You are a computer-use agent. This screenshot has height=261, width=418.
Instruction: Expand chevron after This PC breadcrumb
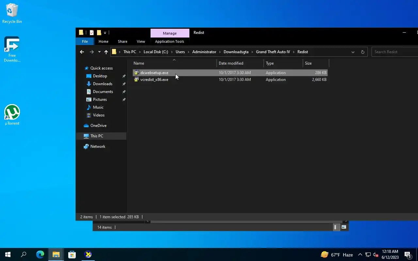click(x=140, y=52)
